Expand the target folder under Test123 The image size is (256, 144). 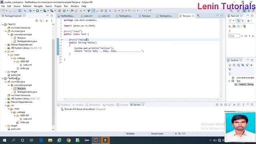click(x=6, y=72)
